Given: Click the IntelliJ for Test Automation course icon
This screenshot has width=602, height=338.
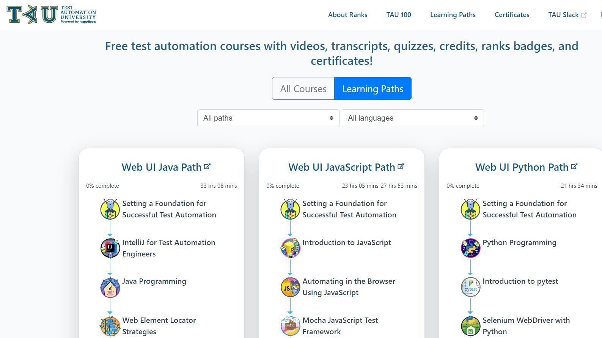Looking at the screenshot, I should (x=110, y=248).
